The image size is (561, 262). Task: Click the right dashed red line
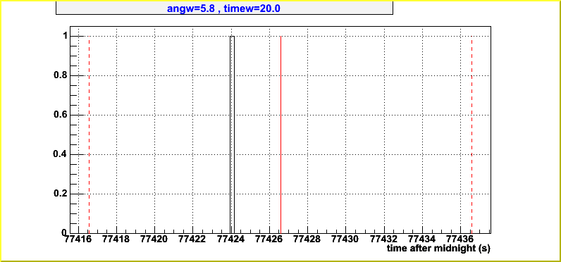[471, 135]
